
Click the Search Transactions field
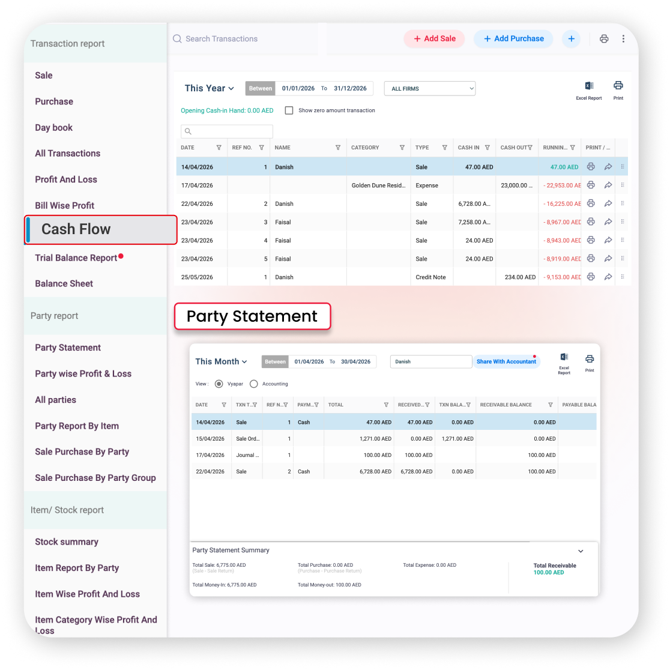(x=244, y=39)
